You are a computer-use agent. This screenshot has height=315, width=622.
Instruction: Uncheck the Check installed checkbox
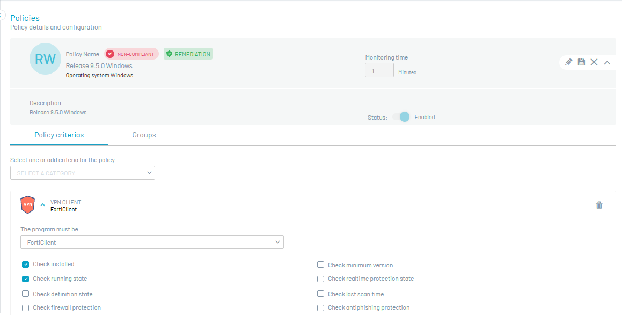pyautogui.click(x=26, y=265)
